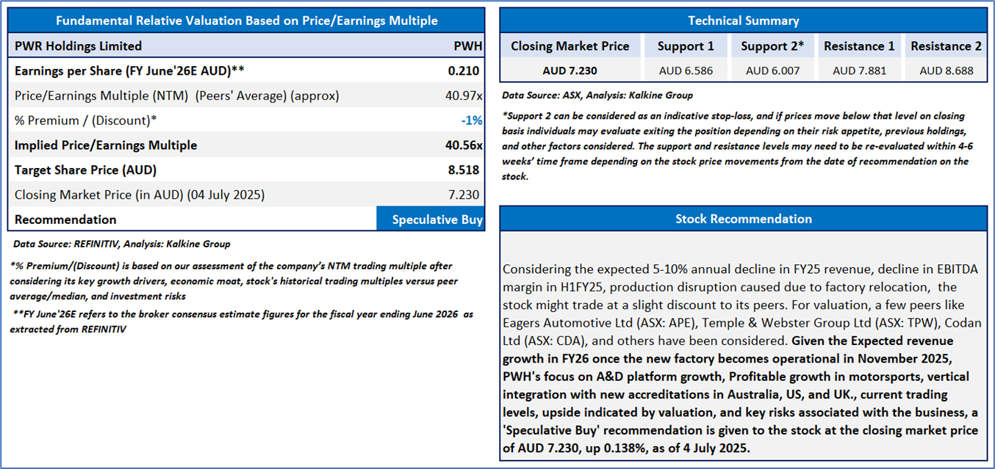Click the Data Source: REFINITIV note
The width and height of the screenshot is (995, 469).
[122, 244]
